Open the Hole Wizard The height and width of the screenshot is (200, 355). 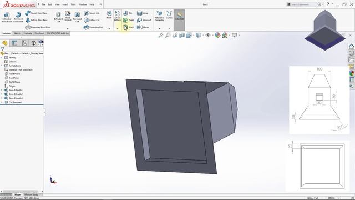pyautogui.click(x=68, y=16)
